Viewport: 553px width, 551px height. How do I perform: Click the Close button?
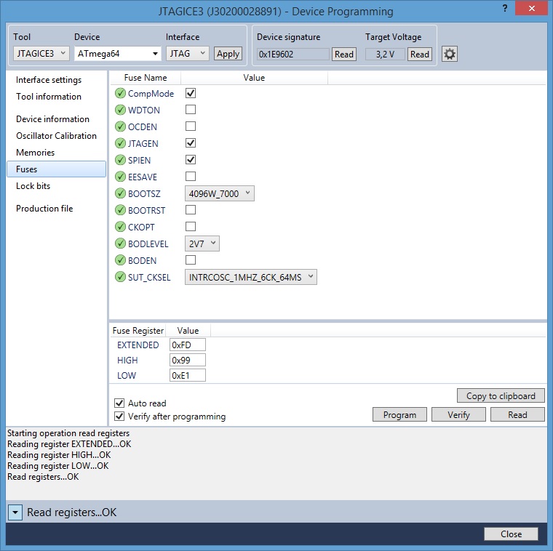(511, 534)
